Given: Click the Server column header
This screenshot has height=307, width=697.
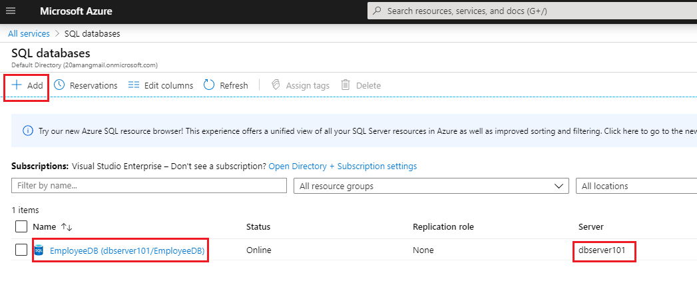Looking at the screenshot, I should [x=590, y=227].
